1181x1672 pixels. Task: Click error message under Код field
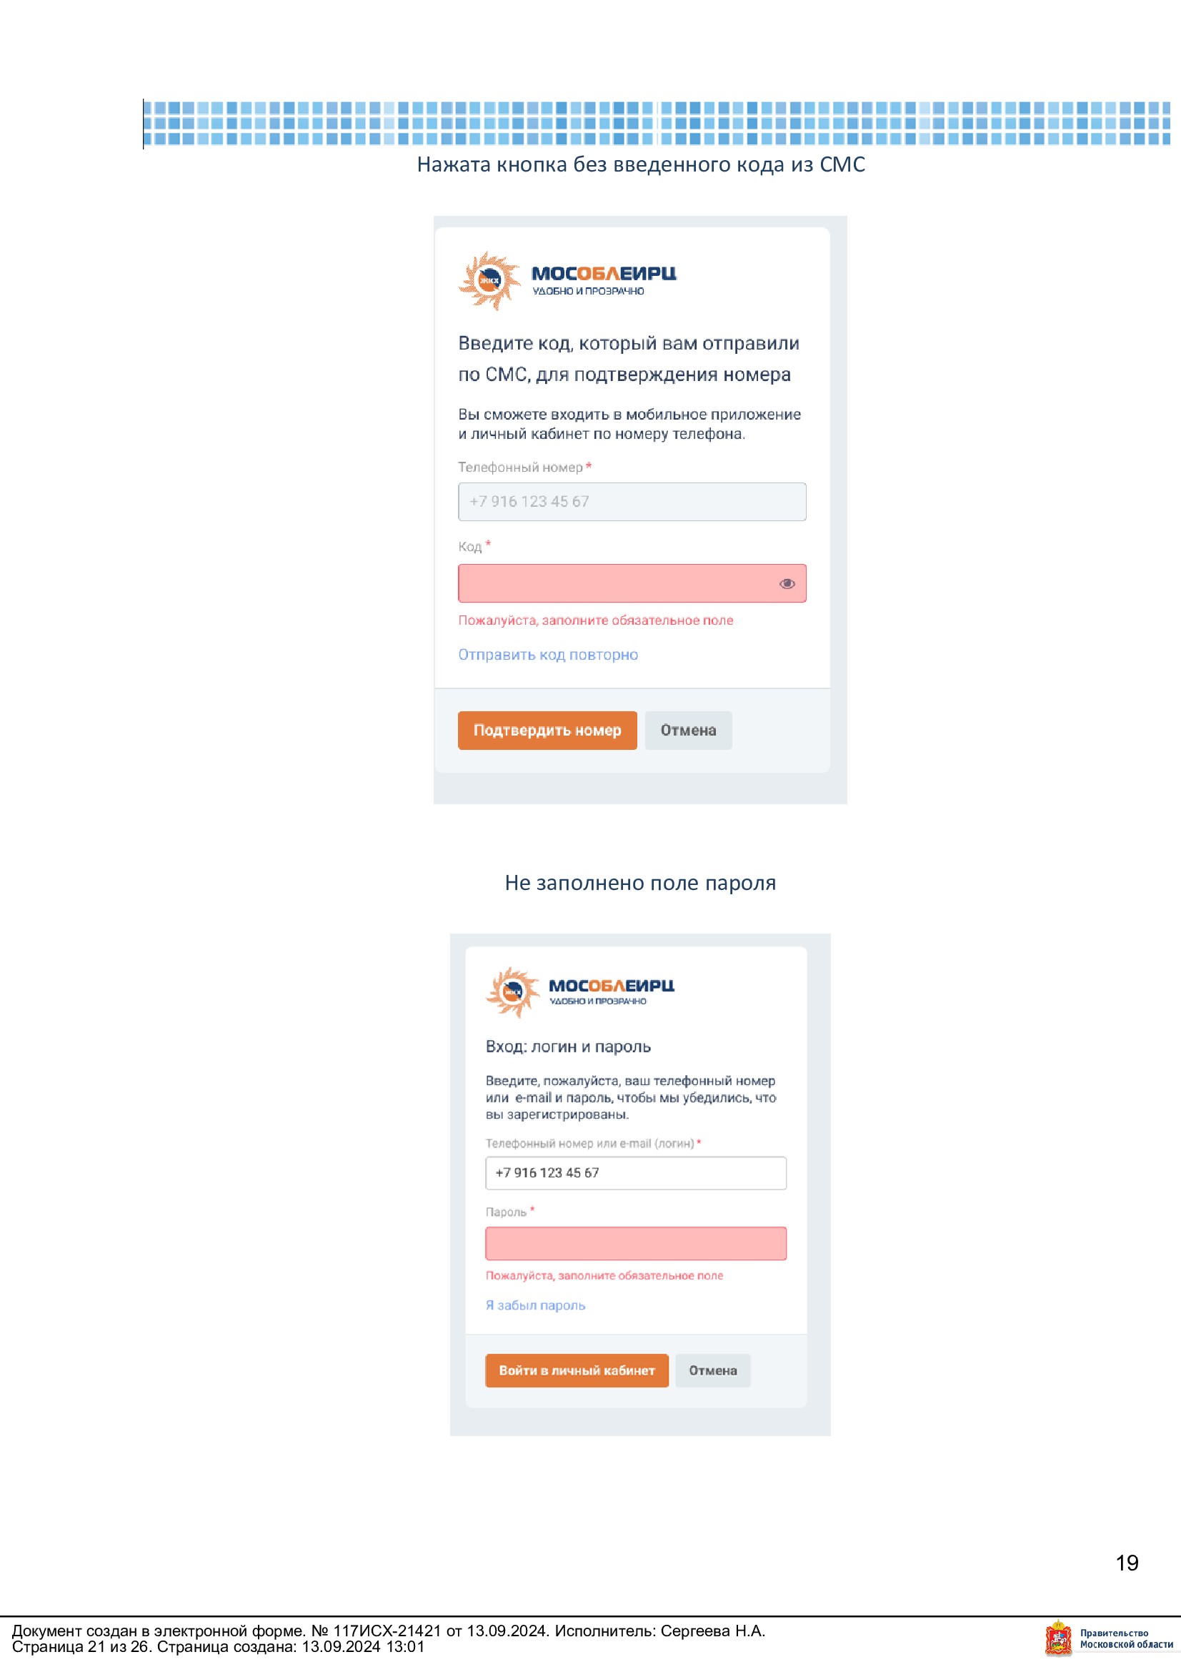pos(596,620)
